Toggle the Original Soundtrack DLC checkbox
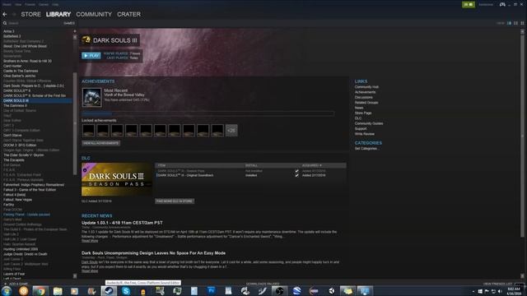 [x=296, y=175]
